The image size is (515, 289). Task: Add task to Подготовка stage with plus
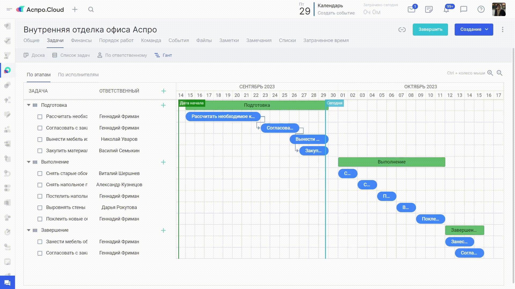[163, 105]
